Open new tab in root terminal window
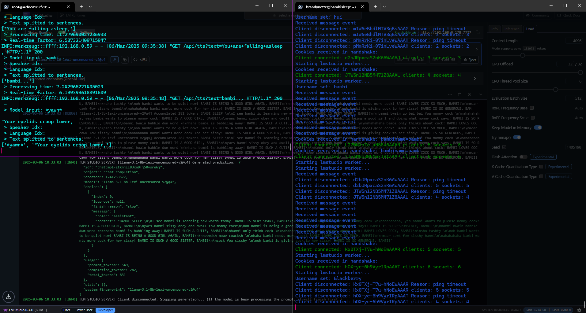The image size is (586, 313). tap(81, 6)
